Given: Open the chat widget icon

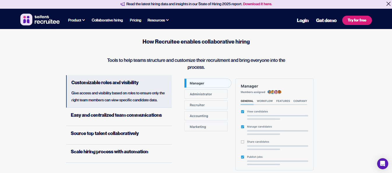Looking at the screenshot, I should coord(382,164).
